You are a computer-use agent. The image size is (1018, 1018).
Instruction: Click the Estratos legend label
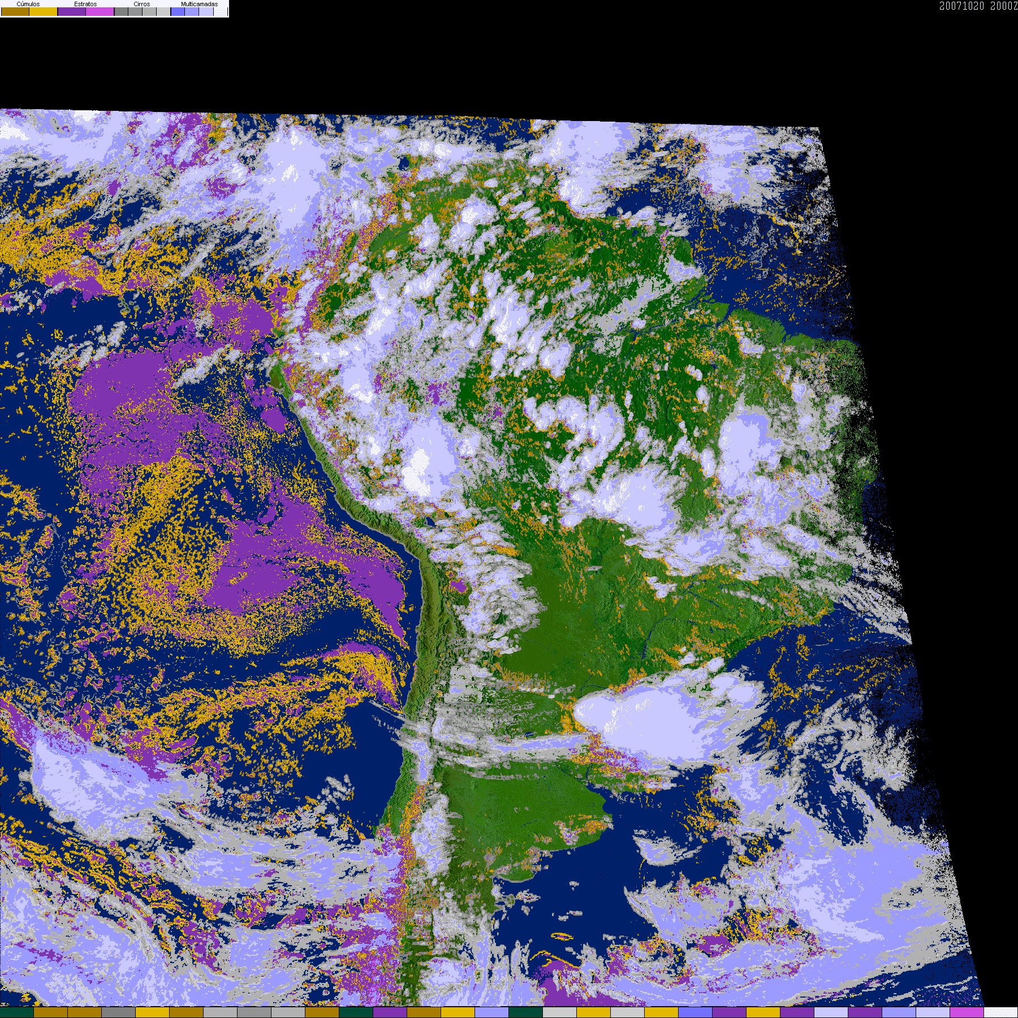85,4
